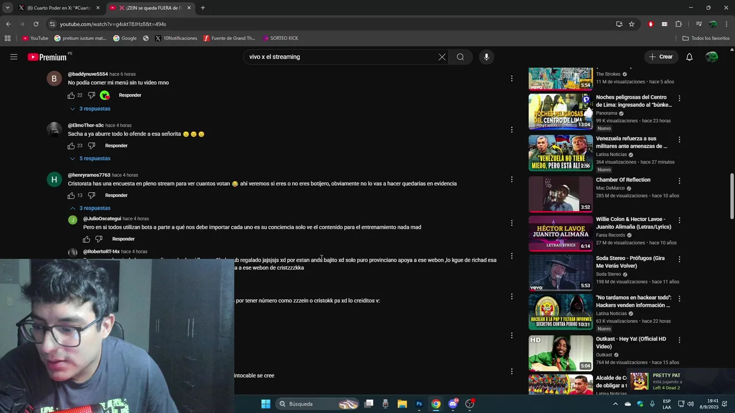This screenshot has height=413, width=735.
Task: Go to YouTube Premium home logo
Action: click(x=47, y=57)
